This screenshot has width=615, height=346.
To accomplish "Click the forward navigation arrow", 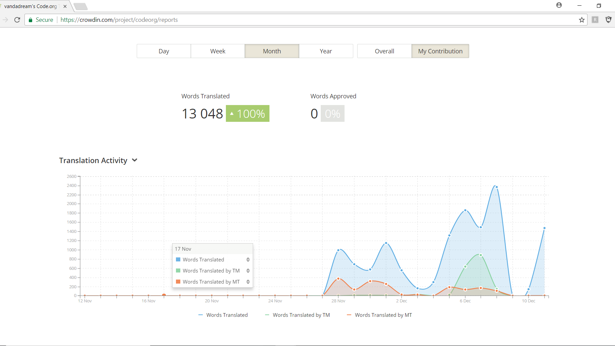I will coord(5,20).
